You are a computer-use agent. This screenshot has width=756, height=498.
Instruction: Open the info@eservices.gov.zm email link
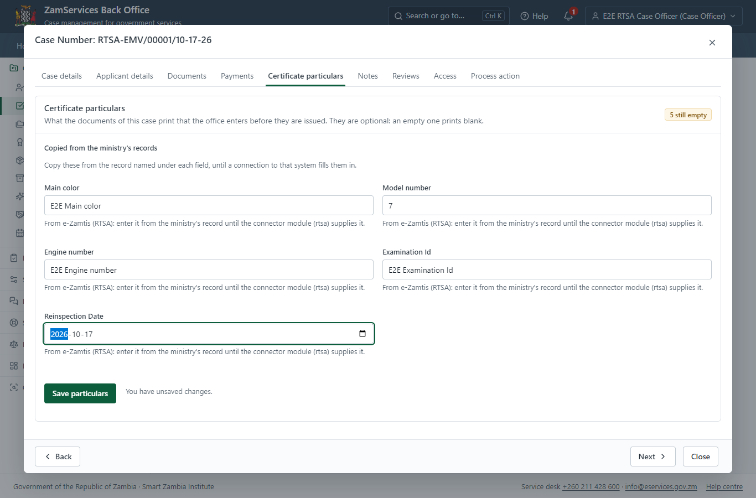[x=661, y=487]
